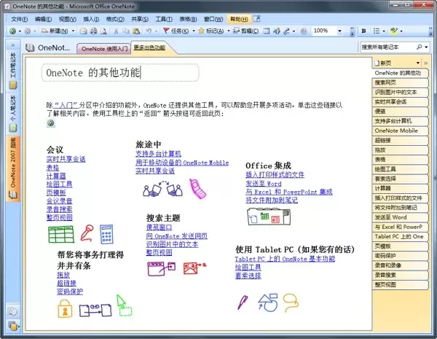Click the page title field OneNote 的其他功能
The image size is (437, 339).
click(x=120, y=73)
